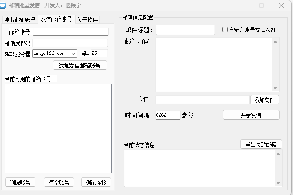The height and width of the screenshot is (195, 293).
Task: Expand the SMTP服务器 dropdown
Action: tap(73, 53)
